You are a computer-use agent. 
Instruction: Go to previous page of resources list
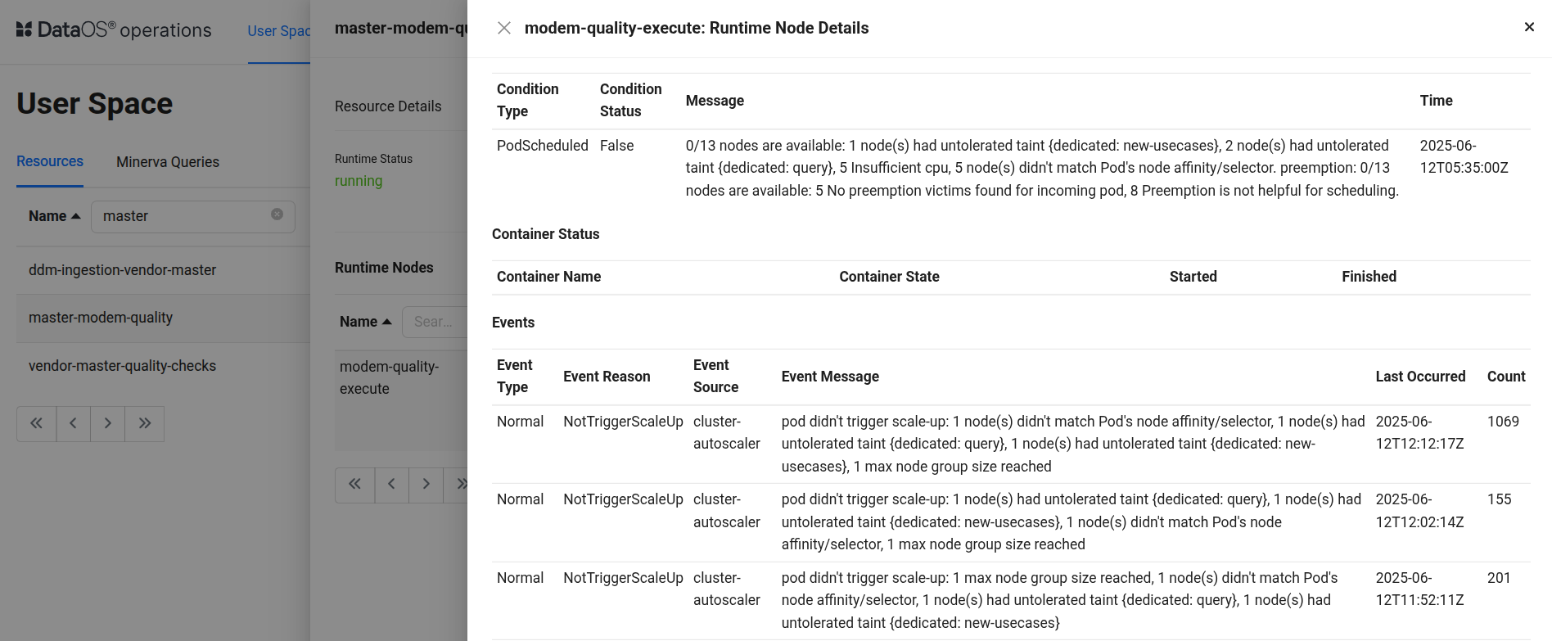[74, 423]
